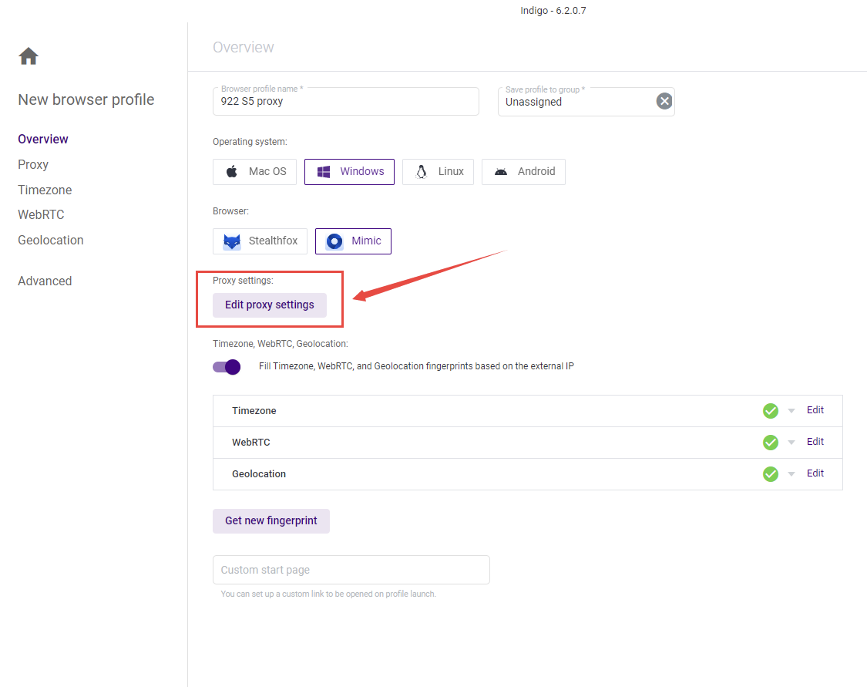Click Edit link for Geolocation row
This screenshot has height=687, width=867.
pyautogui.click(x=815, y=473)
